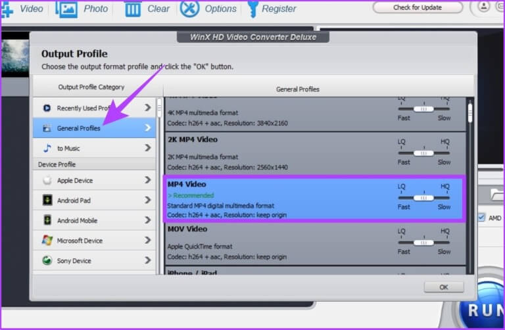This screenshot has width=505, height=330.
Task: Click the category list scrollbar handle
Action: pos(158,108)
